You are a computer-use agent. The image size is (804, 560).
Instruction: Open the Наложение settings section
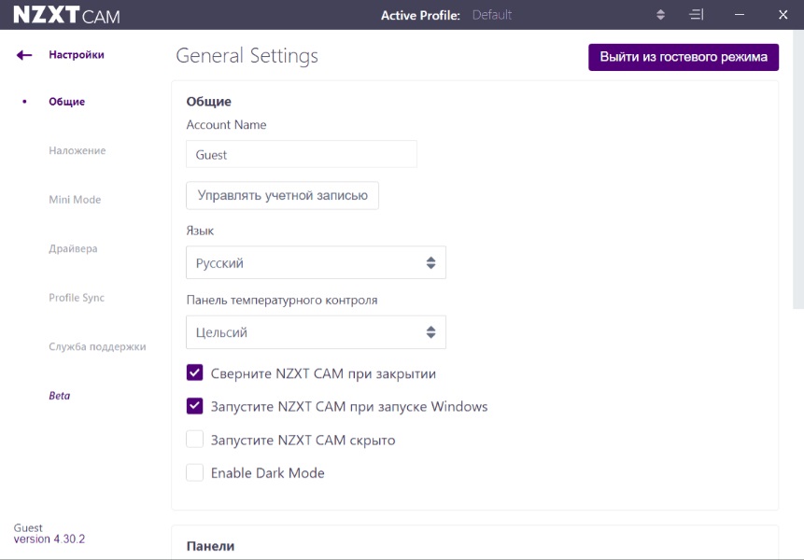pos(78,151)
